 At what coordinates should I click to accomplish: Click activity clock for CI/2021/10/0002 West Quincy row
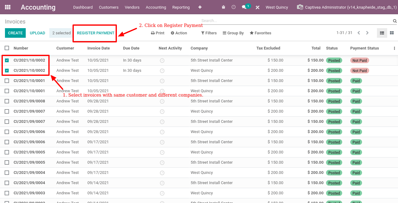tap(162, 71)
